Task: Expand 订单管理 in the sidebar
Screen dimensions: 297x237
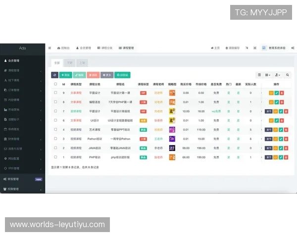Action: click(23, 90)
